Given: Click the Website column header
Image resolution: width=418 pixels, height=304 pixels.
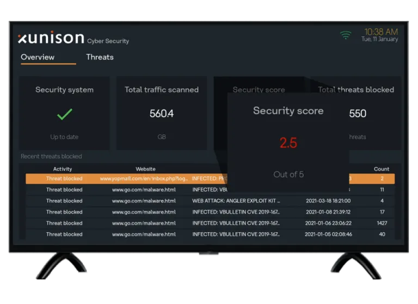Looking at the screenshot, I should (145, 169).
